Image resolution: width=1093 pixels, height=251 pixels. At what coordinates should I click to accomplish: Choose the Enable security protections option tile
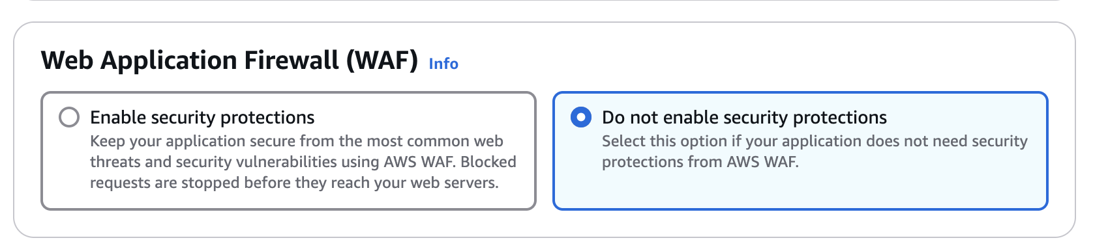pyautogui.click(x=288, y=151)
